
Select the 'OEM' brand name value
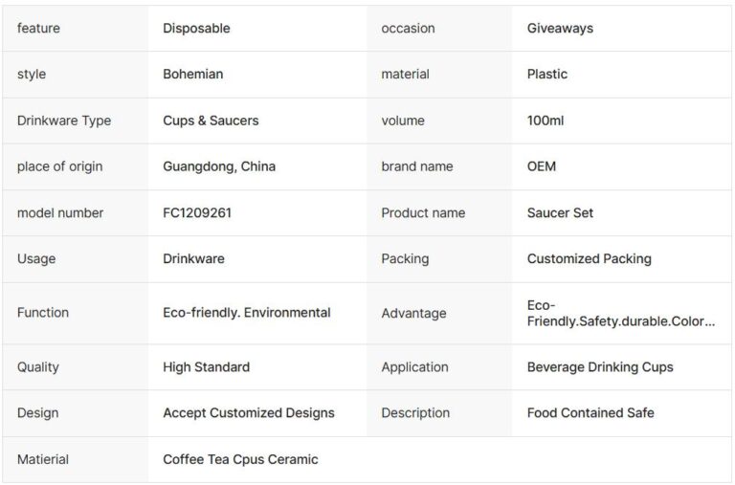pos(541,166)
